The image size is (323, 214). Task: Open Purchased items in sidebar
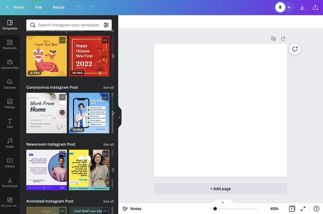click(x=10, y=183)
